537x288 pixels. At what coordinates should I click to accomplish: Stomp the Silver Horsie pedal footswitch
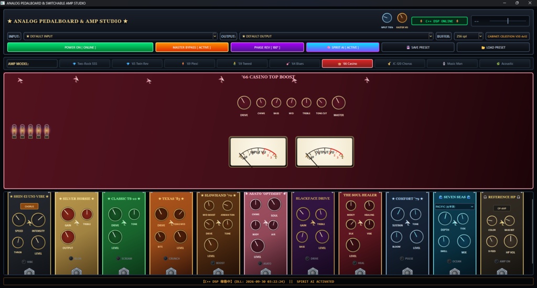click(x=77, y=272)
